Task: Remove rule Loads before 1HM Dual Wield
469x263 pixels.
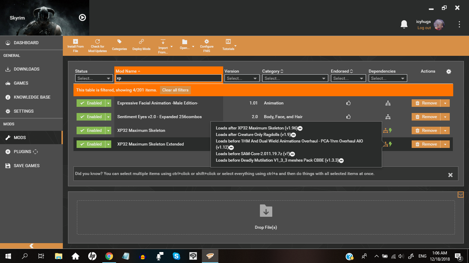Action: pos(231,148)
